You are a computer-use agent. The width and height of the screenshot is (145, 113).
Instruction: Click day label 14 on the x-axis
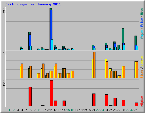tap(64, 110)
